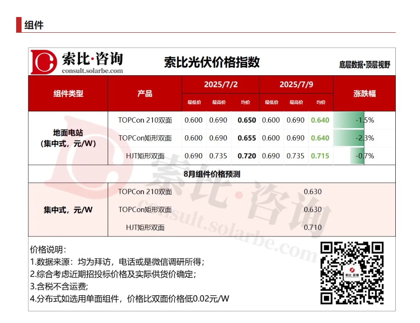The image size is (420, 323).
Task: Select TOPCon矩形双面 in forecast section
Action: point(145,210)
